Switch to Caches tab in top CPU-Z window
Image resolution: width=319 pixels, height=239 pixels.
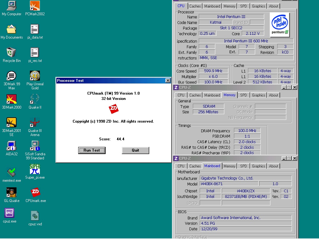[195, 6]
